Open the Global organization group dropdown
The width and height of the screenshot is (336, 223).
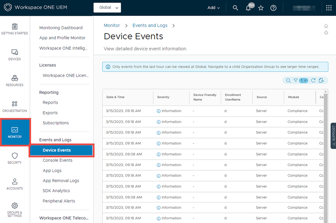click(107, 8)
